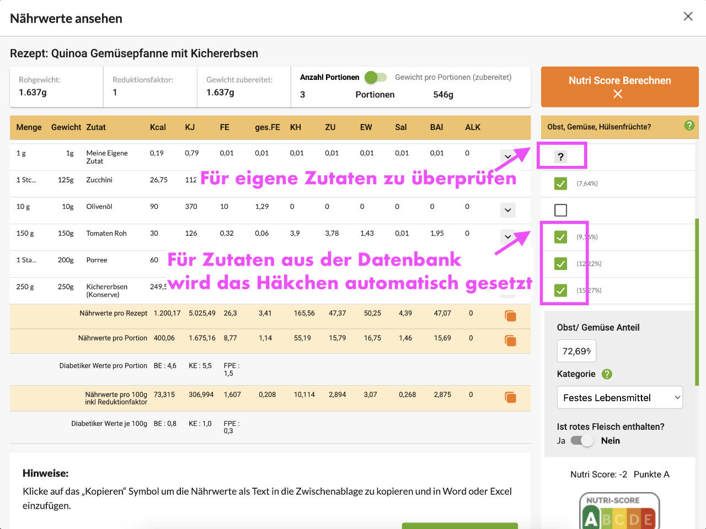Expand the Olivenöl ingredient row
This screenshot has height=529, width=706.
507,210
